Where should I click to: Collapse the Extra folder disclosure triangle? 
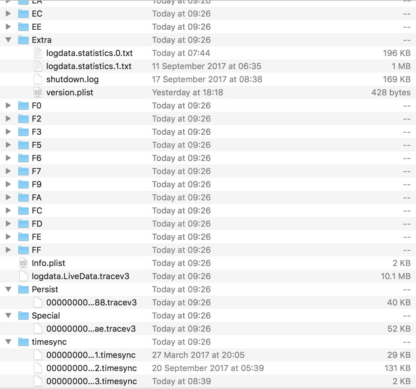click(x=8, y=40)
